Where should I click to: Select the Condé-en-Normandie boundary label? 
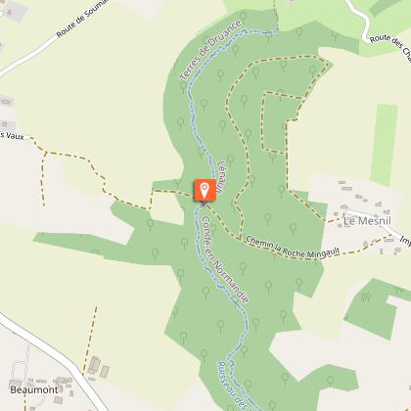click(x=226, y=259)
